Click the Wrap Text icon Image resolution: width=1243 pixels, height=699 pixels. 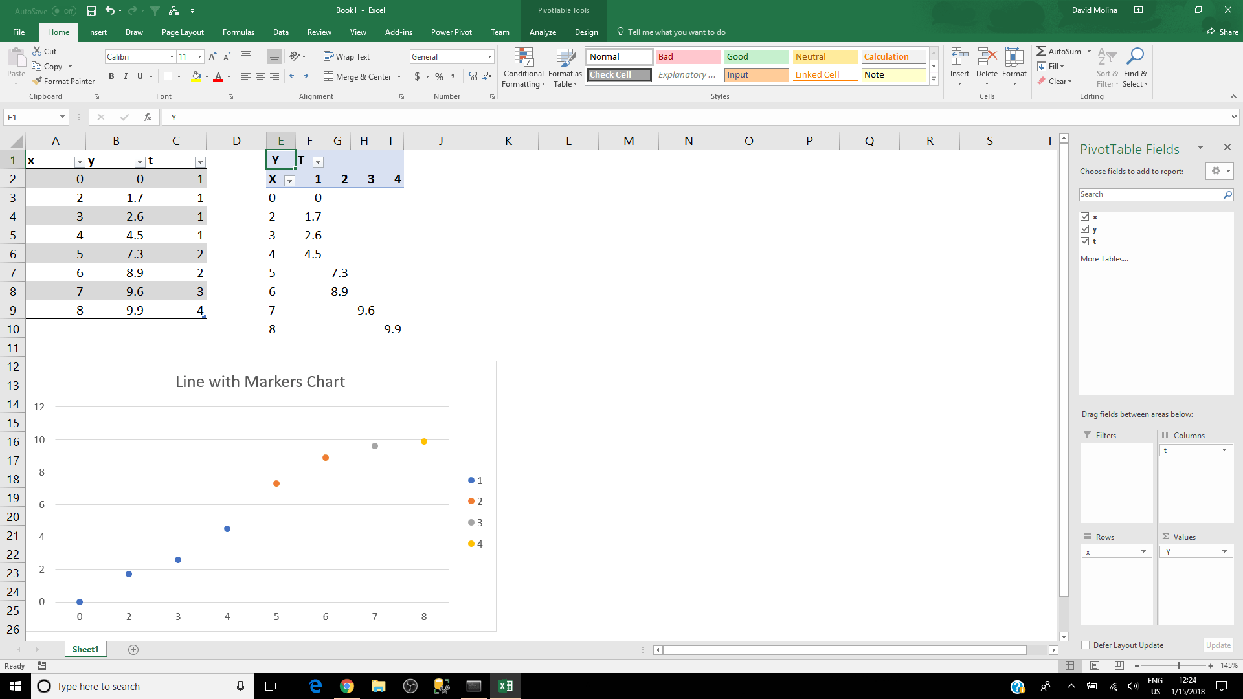point(328,57)
